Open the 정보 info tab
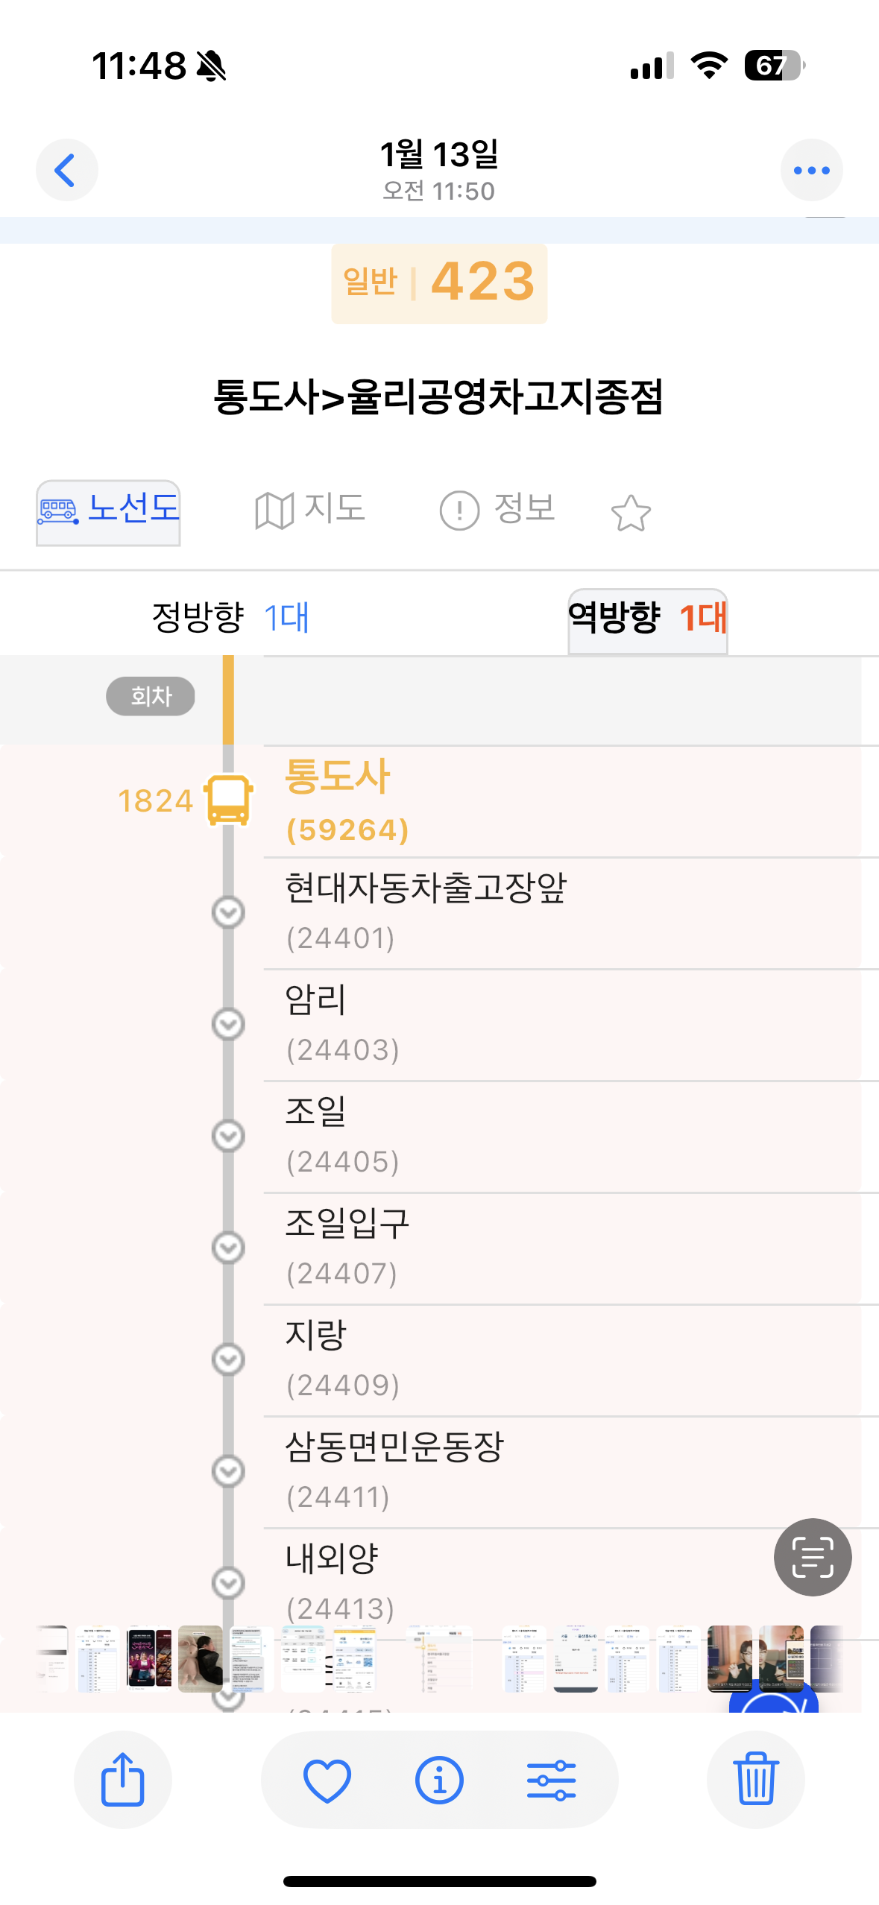Image resolution: width=879 pixels, height=1905 pixels. (x=498, y=511)
